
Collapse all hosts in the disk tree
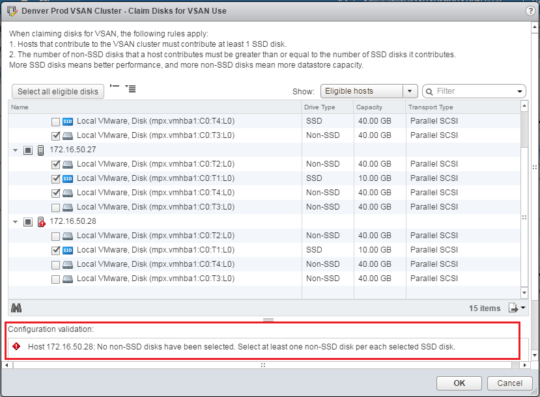115,86
